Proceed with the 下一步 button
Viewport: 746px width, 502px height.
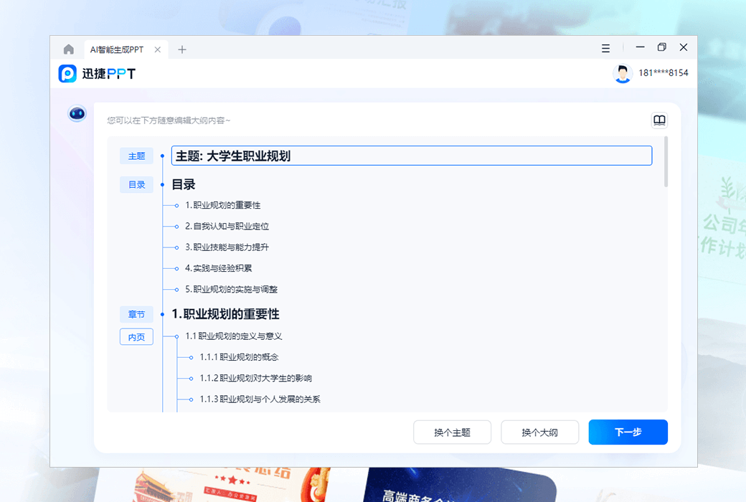tap(628, 432)
